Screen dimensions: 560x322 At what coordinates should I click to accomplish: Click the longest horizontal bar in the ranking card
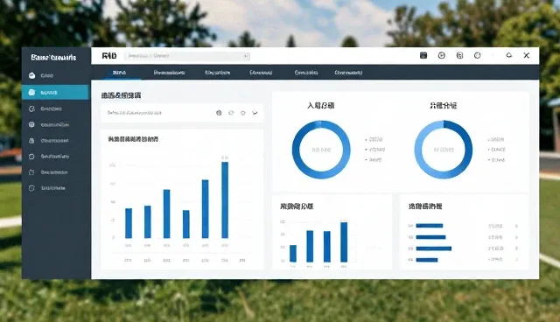(434, 248)
